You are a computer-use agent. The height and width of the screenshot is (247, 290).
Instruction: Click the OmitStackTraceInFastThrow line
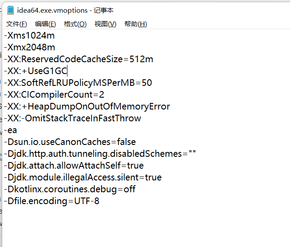tap(72, 118)
